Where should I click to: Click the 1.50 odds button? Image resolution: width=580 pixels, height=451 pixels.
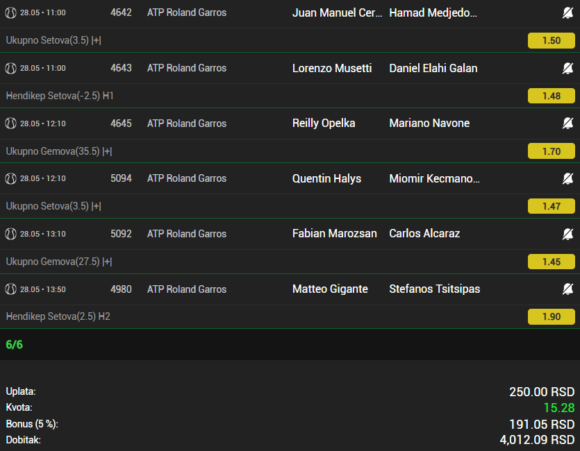[551, 40]
